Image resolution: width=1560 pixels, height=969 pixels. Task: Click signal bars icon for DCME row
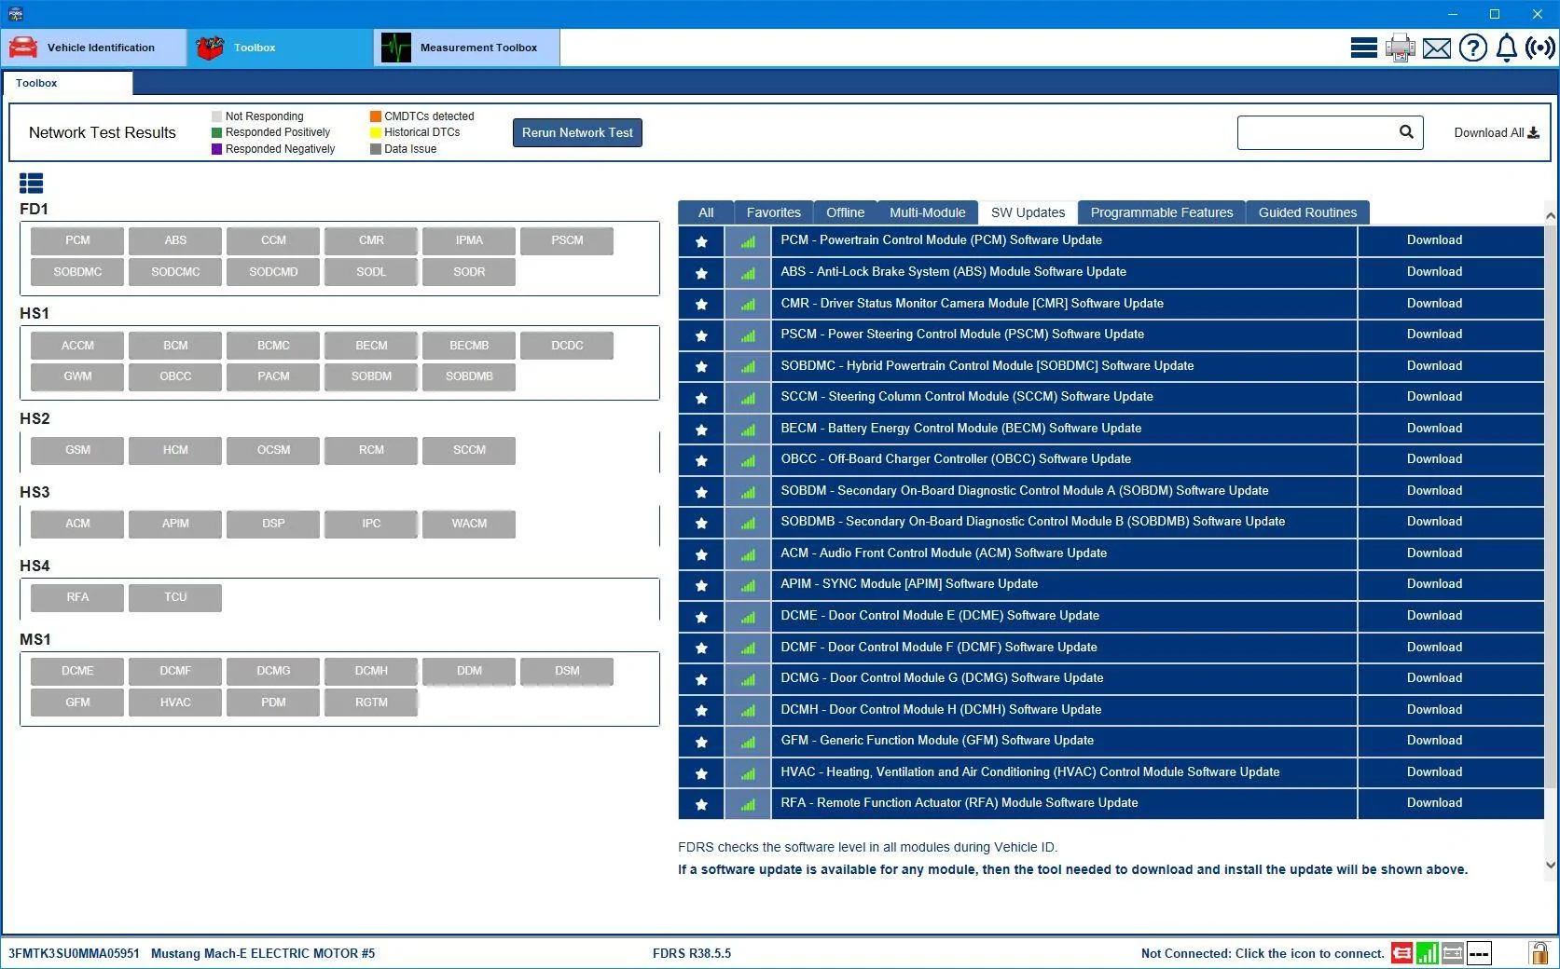point(748,617)
